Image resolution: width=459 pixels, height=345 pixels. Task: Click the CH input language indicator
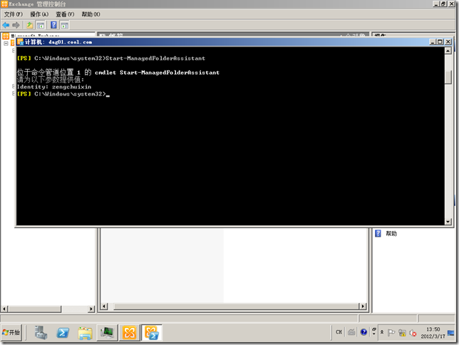pos(339,332)
